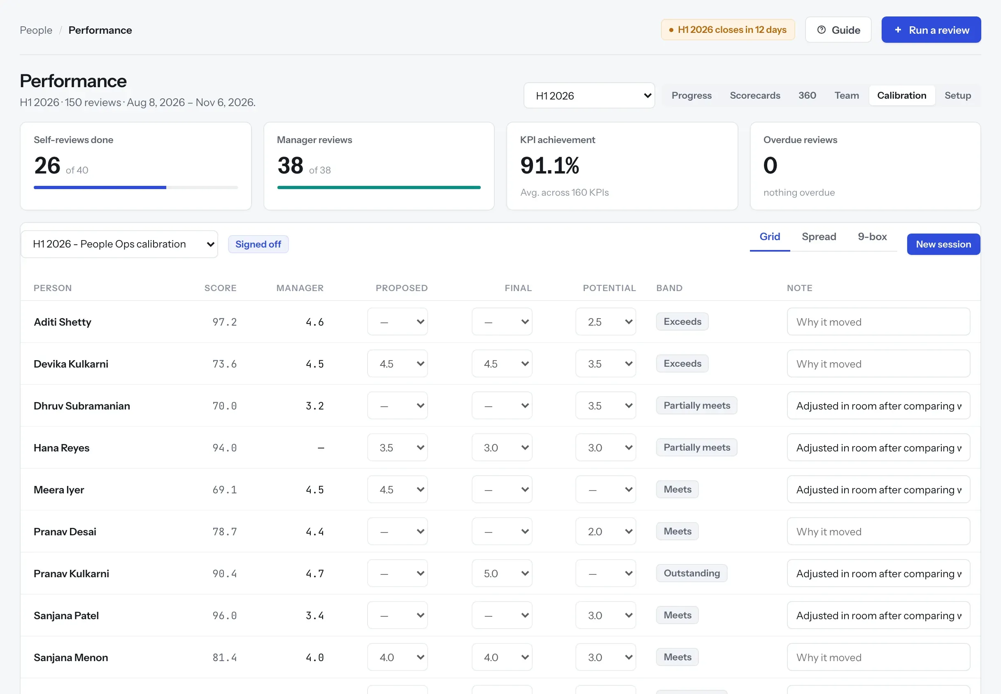The image size is (1001, 694).
Task: Click the name Sanjana Patel
Action: coord(66,616)
